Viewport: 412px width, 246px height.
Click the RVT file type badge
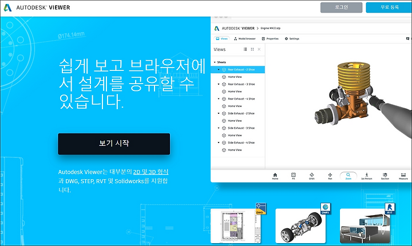[390, 209]
